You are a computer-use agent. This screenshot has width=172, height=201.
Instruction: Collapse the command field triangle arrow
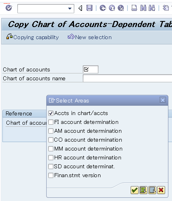point(80,8)
